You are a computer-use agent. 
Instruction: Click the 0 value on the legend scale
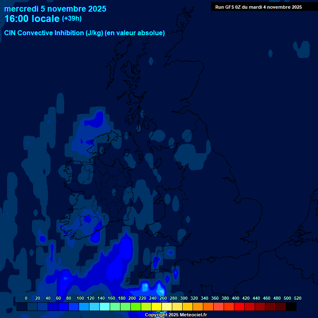[x=26, y=298]
